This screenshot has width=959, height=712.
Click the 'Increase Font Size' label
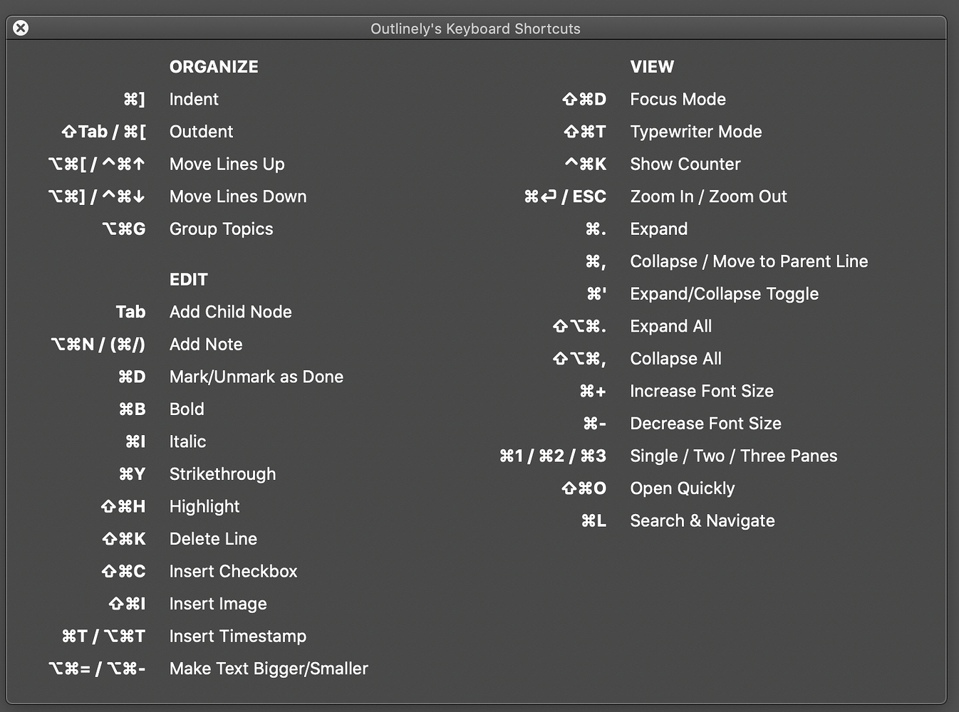(702, 391)
